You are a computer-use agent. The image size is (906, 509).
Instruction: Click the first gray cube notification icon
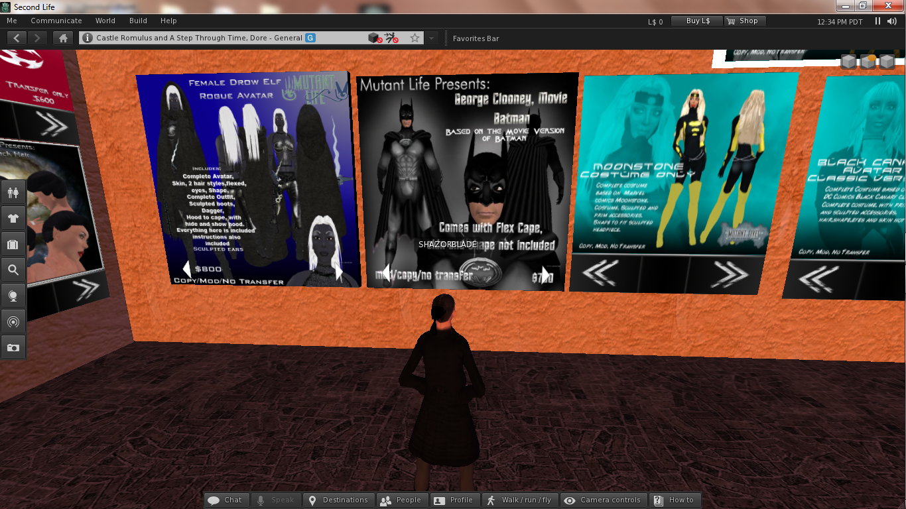pos(848,62)
